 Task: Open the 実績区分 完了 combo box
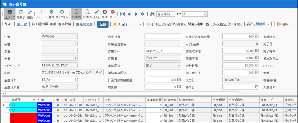[163, 65]
